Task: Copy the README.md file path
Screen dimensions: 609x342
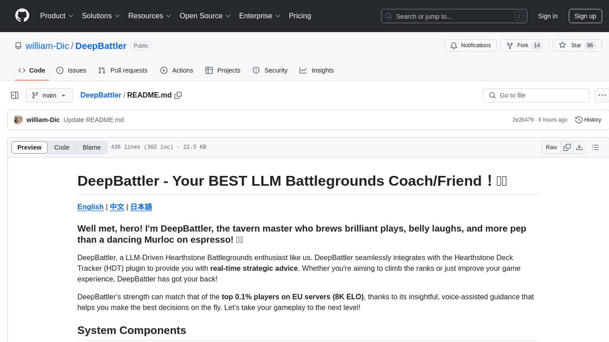Action: point(178,95)
